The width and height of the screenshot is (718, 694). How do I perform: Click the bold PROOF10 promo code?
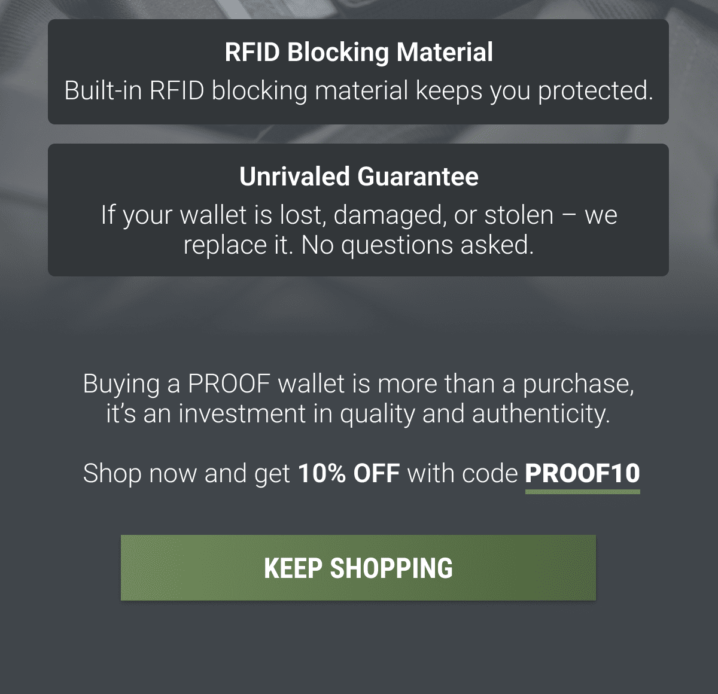(x=583, y=473)
